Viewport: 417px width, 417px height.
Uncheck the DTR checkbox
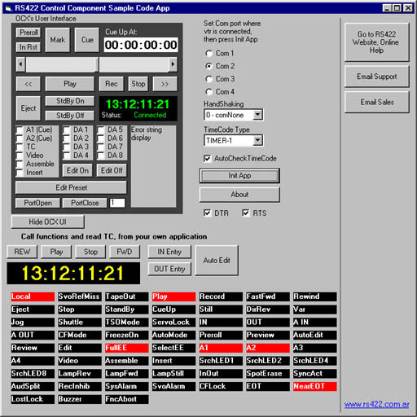207,213
